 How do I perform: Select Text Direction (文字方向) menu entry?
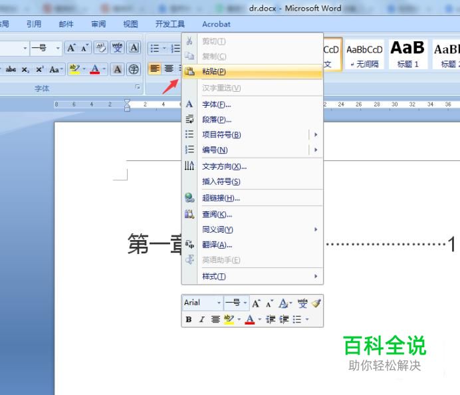pos(253,166)
